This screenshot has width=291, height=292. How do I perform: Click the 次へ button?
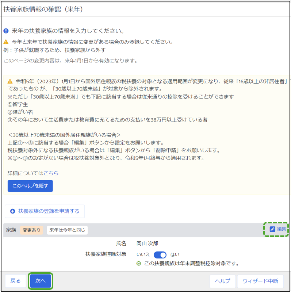tap(41, 280)
